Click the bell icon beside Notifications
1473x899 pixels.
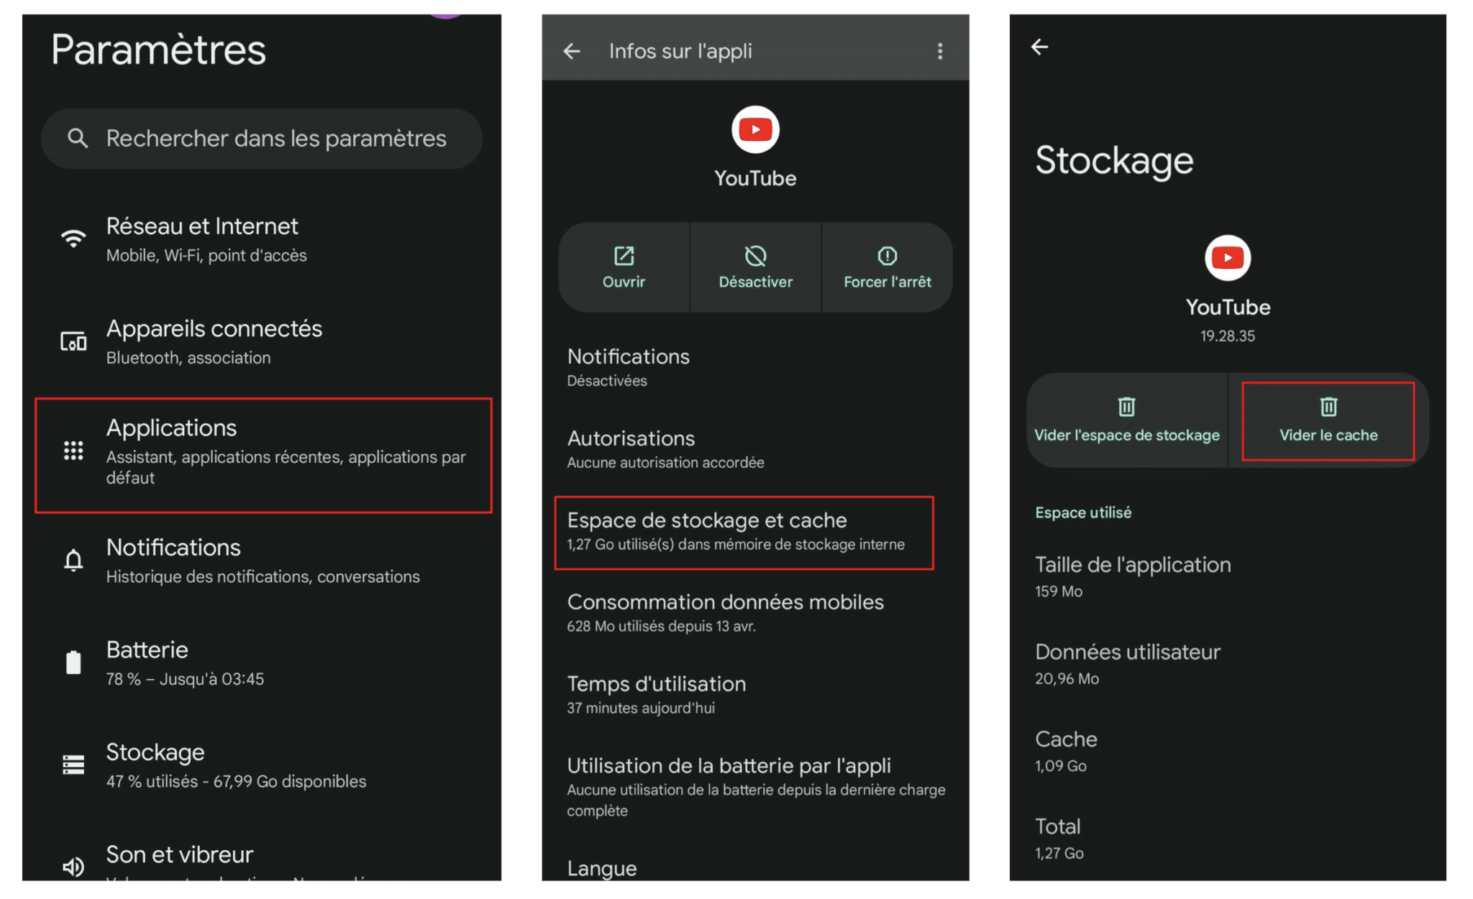(73, 560)
